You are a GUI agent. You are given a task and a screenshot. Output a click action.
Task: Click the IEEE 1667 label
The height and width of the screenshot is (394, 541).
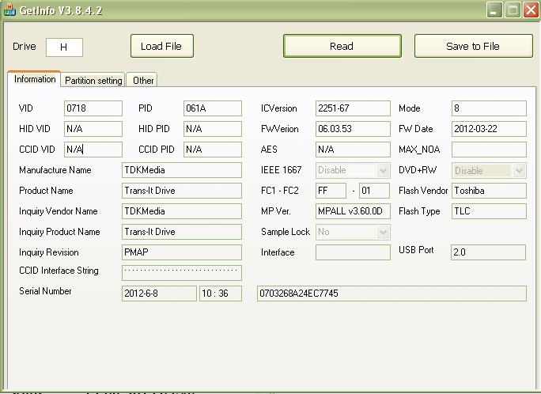coord(282,170)
